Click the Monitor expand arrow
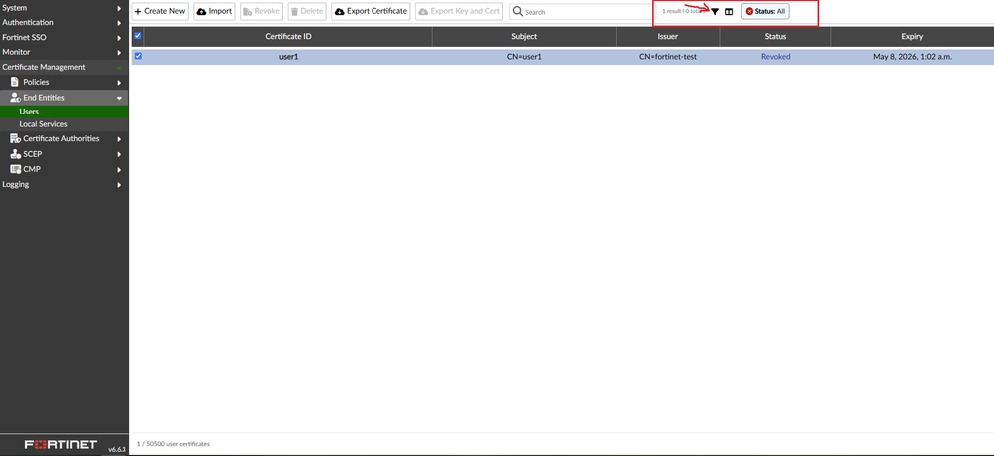 [x=119, y=53]
